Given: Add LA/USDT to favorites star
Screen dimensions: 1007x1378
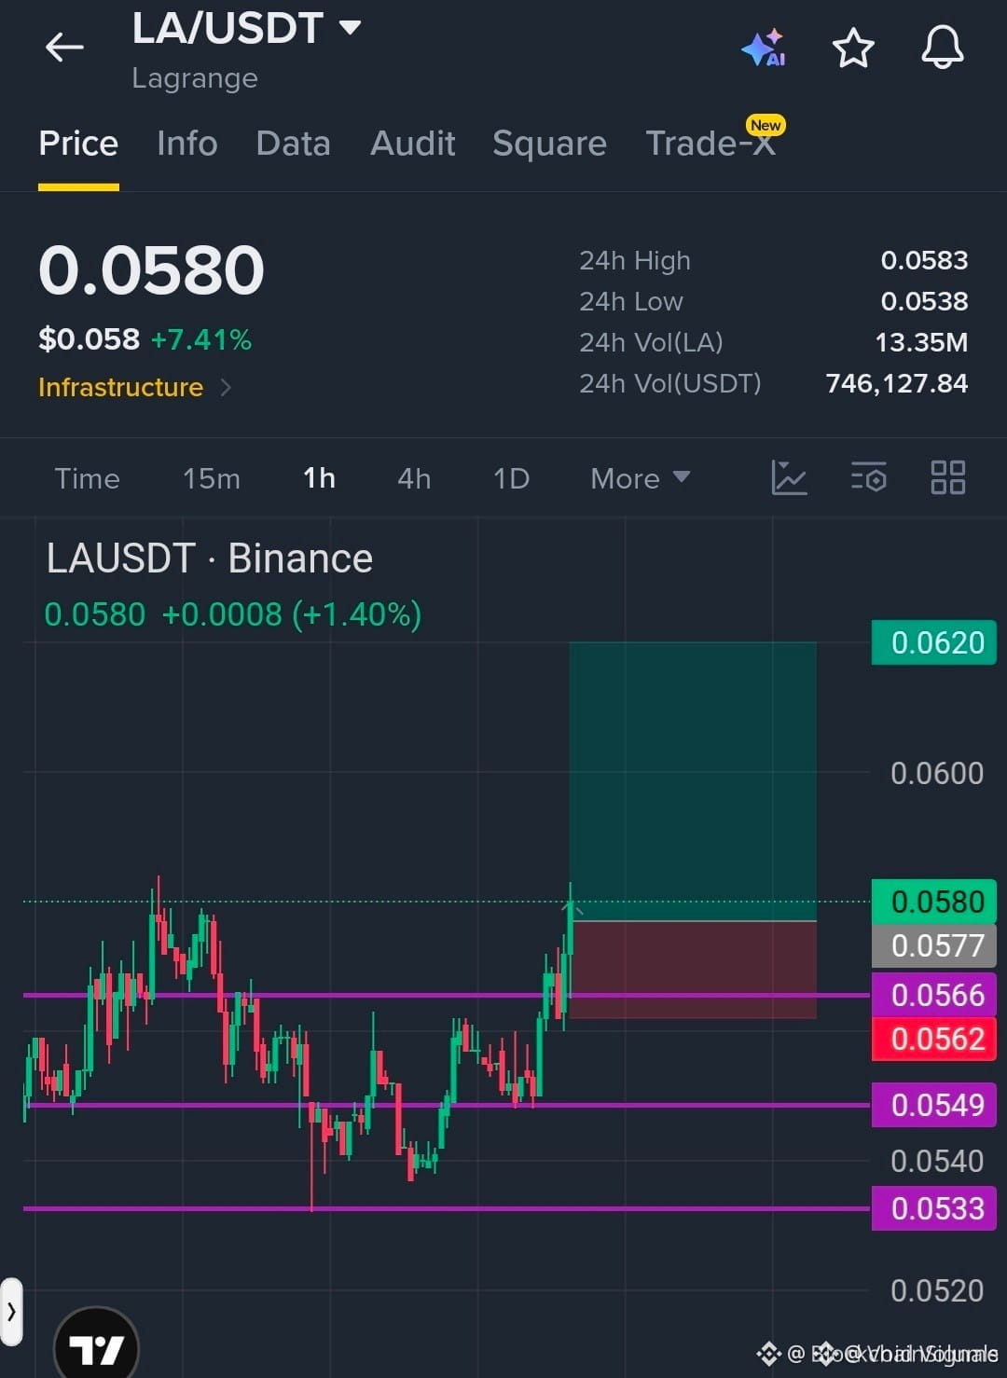Looking at the screenshot, I should (853, 48).
